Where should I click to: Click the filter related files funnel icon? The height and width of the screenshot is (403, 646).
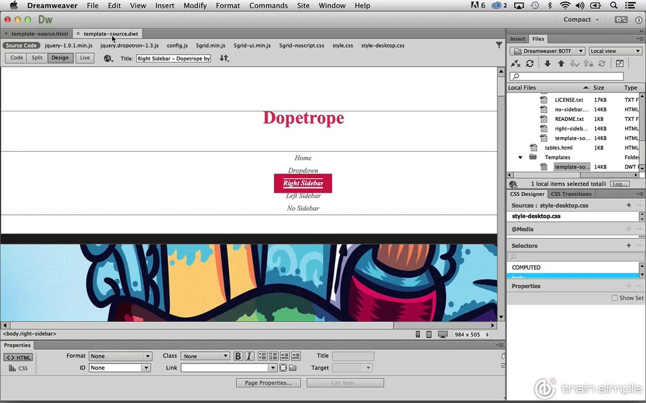(499, 45)
